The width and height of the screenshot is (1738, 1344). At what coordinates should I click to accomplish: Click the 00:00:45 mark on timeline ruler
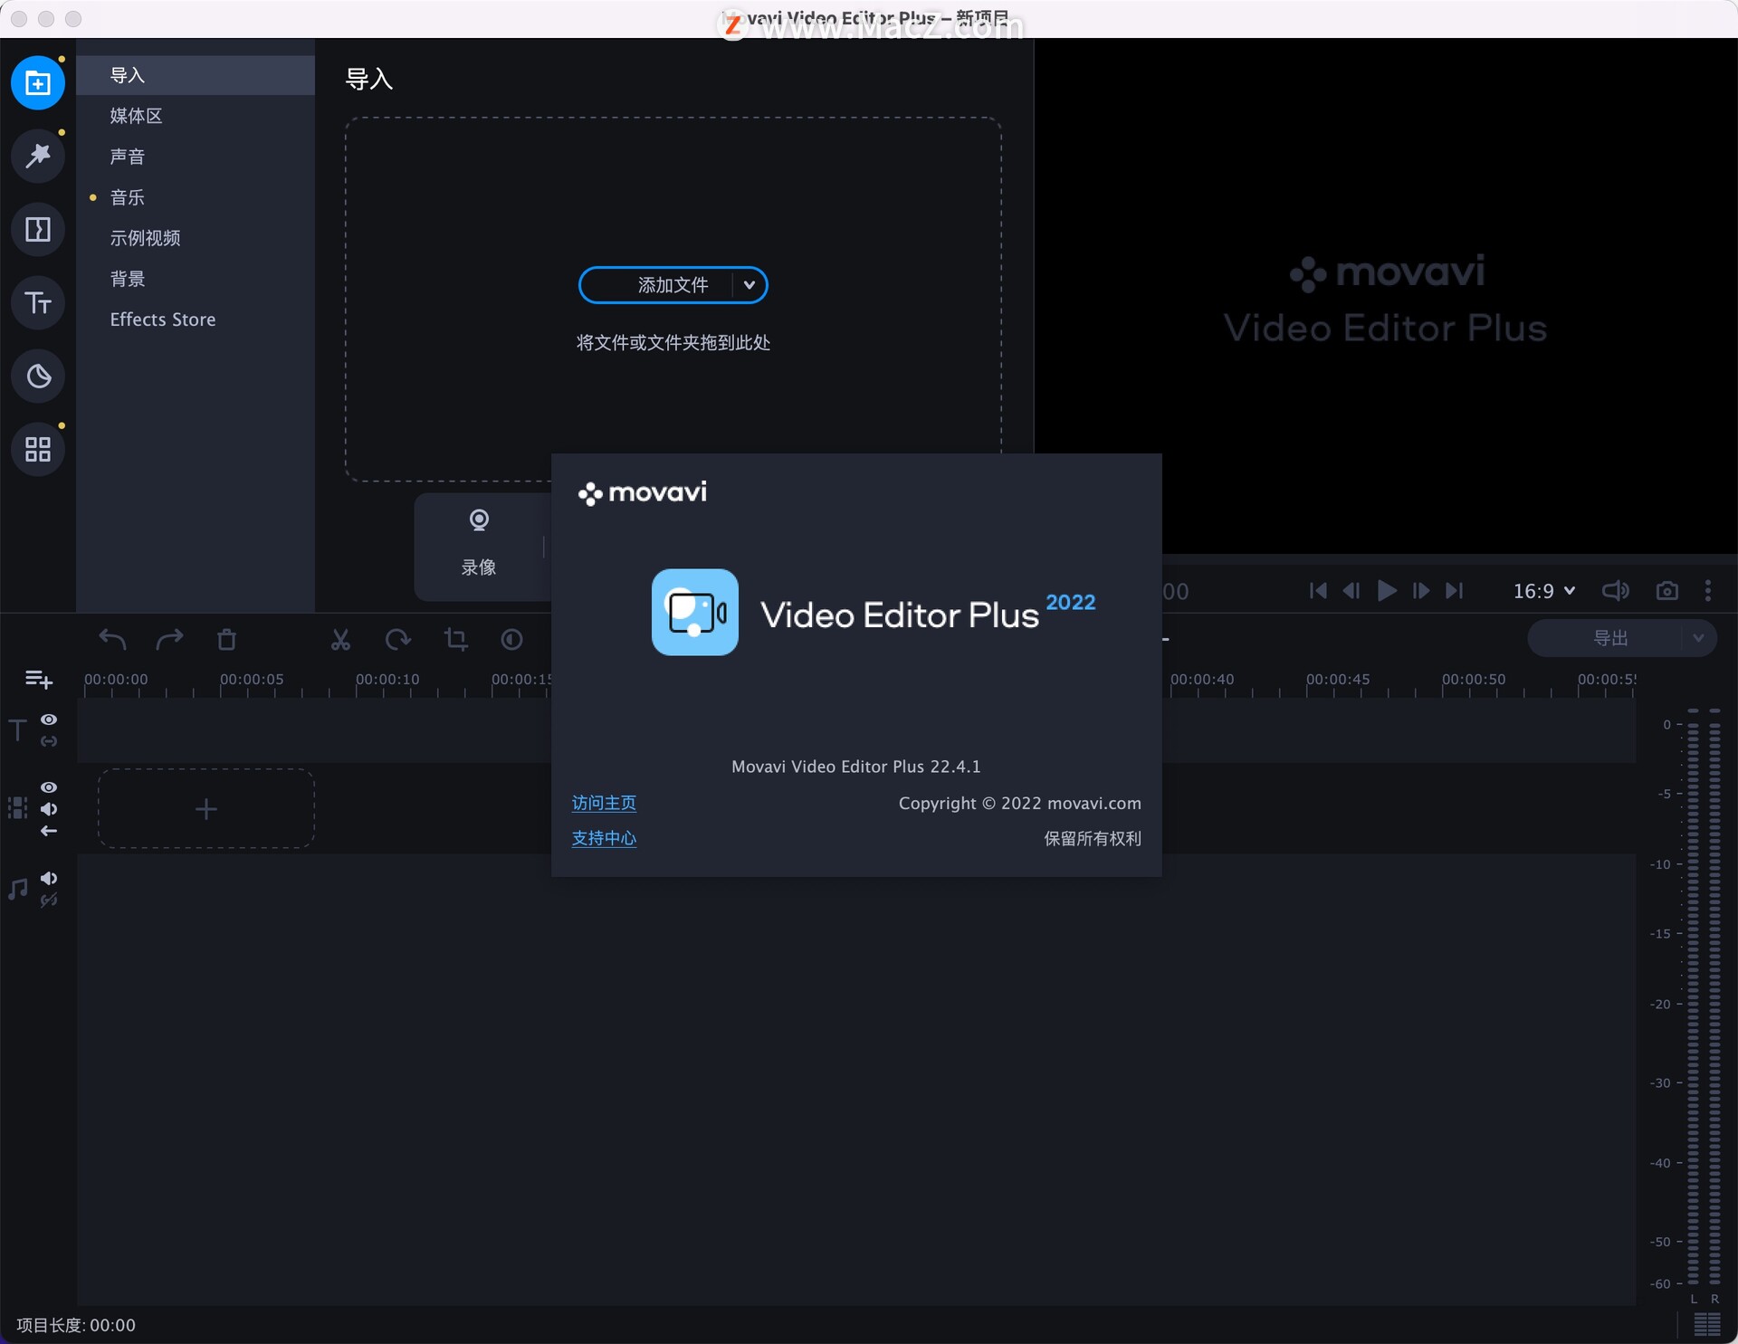1338,680
